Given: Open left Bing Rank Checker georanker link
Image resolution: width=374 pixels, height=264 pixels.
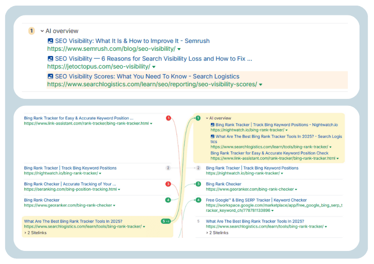Looking at the screenshot, I should 42,200.
